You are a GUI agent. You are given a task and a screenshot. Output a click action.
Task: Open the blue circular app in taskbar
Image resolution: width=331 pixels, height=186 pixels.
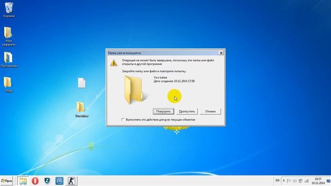click(59, 181)
